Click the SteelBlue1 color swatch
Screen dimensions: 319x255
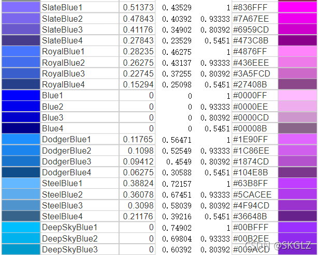click(21, 183)
